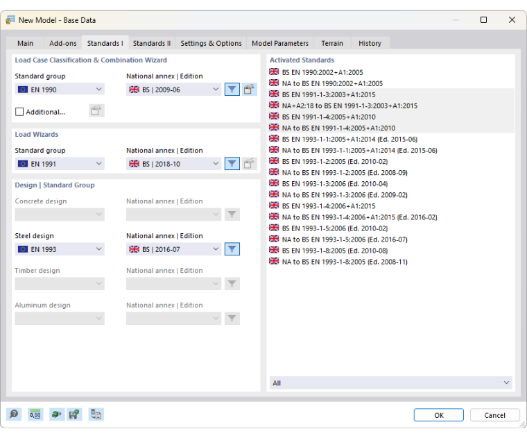This screenshot has height=438, width=527.
Task: Click the green arrow icon in bottom toolbar
Action: [55, 414]
